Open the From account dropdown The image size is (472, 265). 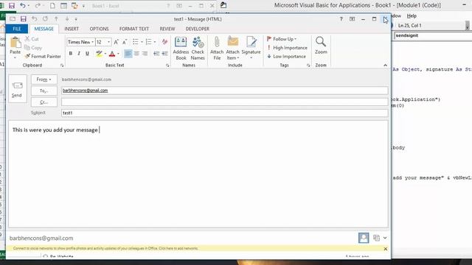[44, 79]
